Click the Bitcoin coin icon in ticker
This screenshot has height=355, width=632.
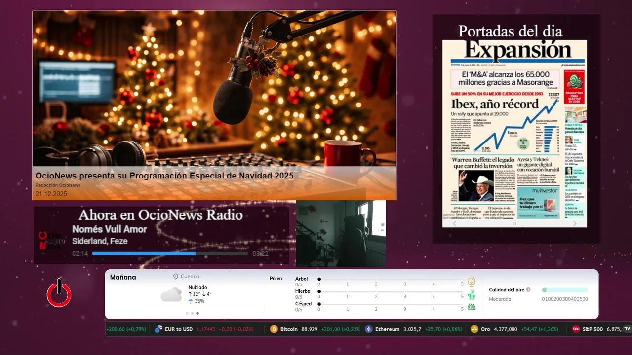[274, 329]
